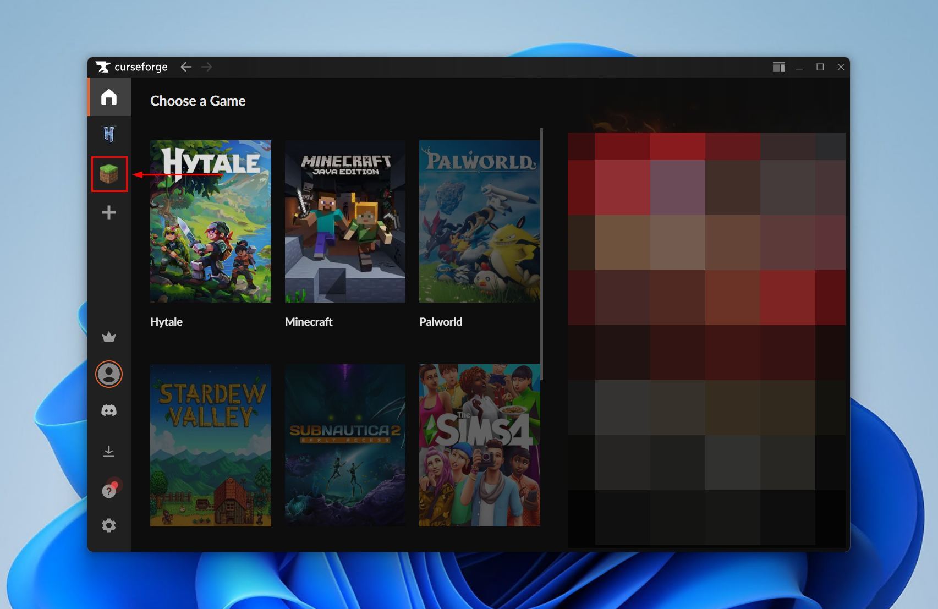Click the CurseForge logo in title bar
This screenshot has height=609, width=938.
(x=131, y=67)
